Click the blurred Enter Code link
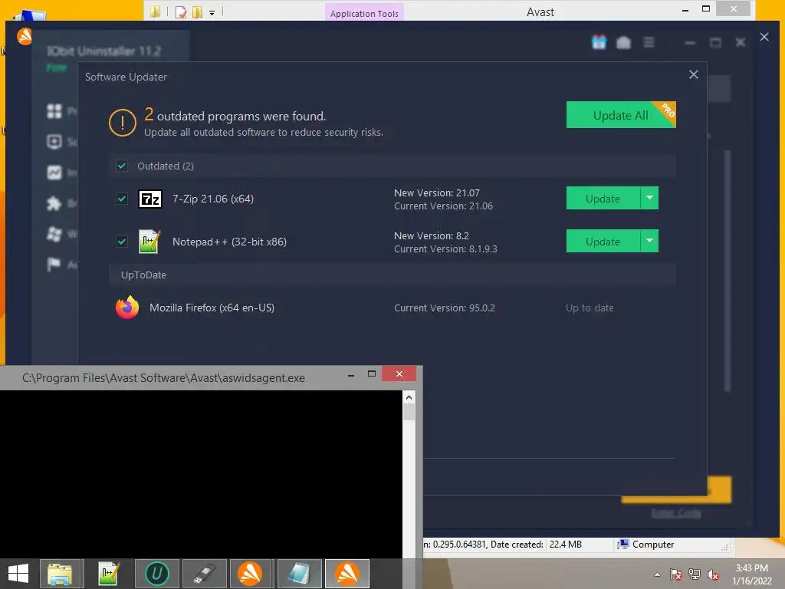This screenshot has width=785, height=589. coord(676,513)
